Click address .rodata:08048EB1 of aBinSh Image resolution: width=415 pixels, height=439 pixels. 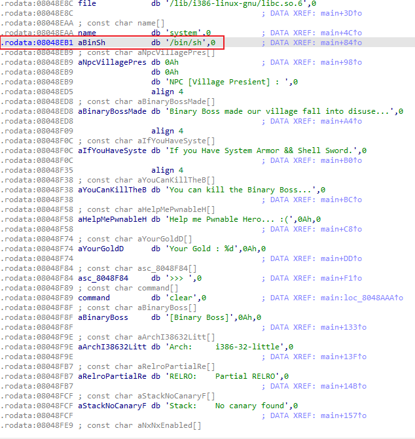[x=37, y=43]
